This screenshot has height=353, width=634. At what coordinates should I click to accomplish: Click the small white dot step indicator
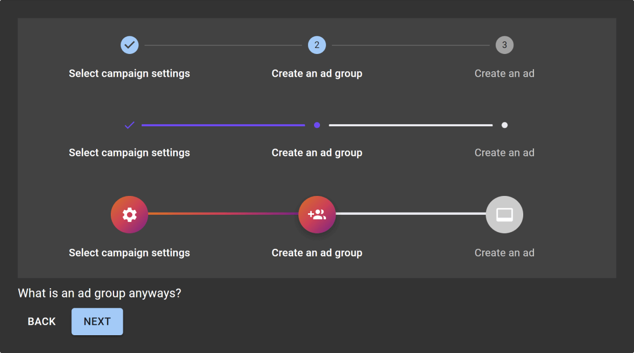[x=504, y=125]
